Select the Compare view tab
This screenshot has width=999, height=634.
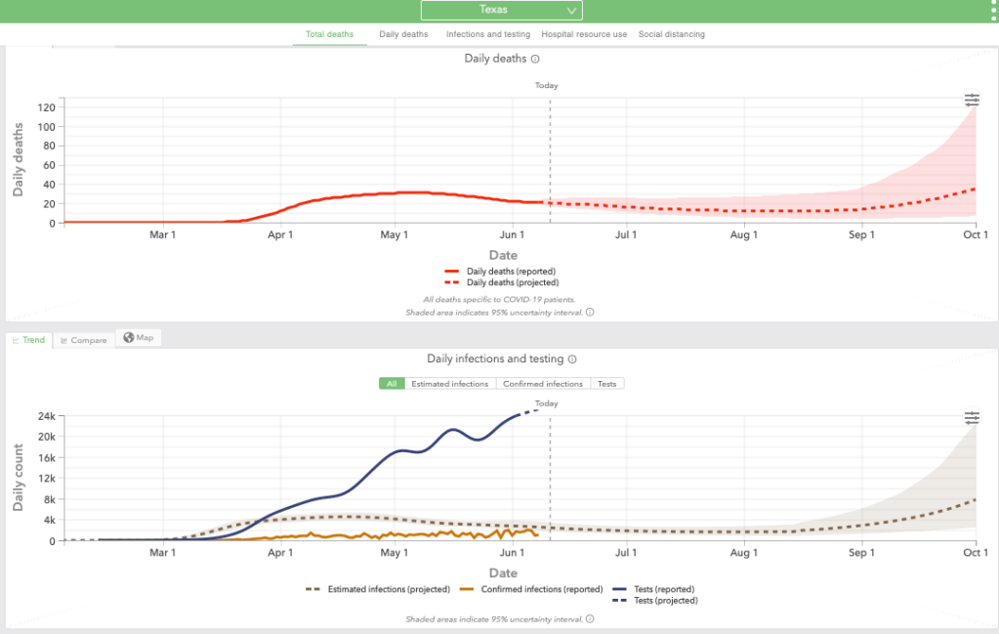[83, 340]
